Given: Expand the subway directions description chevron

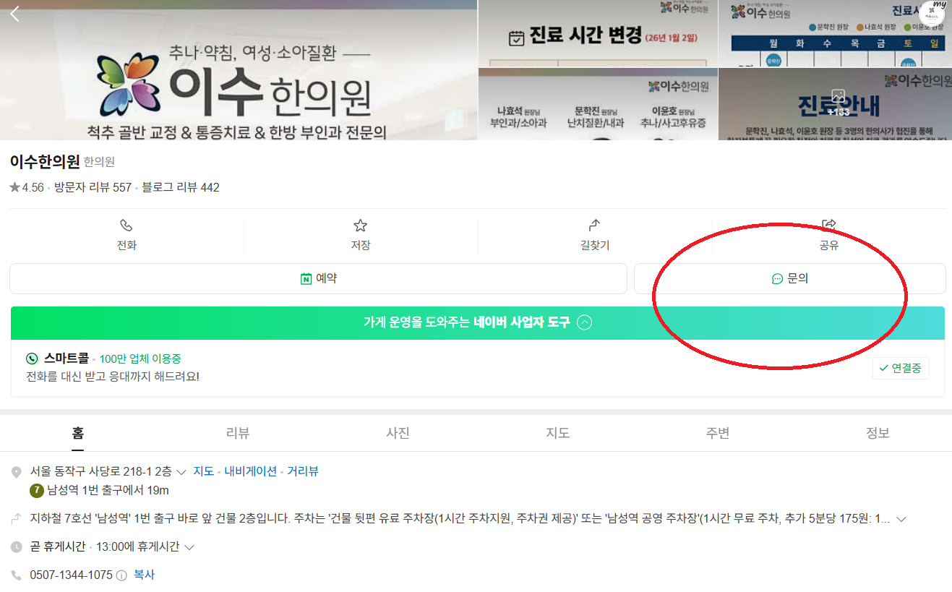Looking at the screenshot, I should pyautogui.click(x=901, y=519).
